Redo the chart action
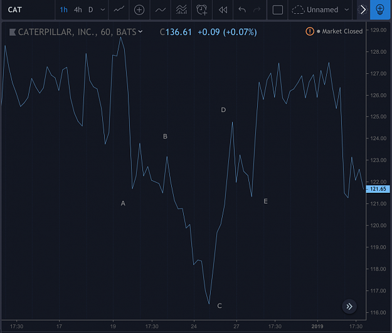 [257, 10]
